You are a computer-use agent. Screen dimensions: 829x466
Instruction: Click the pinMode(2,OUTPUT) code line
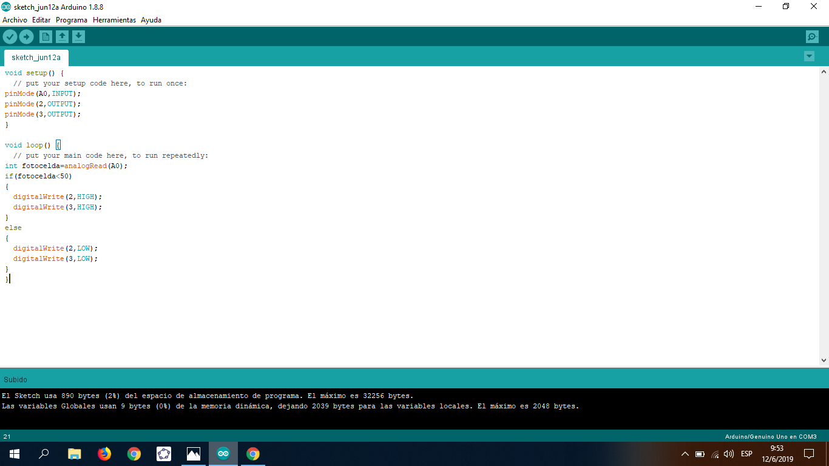[42, 104]
